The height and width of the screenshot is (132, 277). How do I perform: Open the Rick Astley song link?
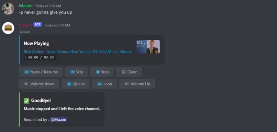(x=77, y=52)
